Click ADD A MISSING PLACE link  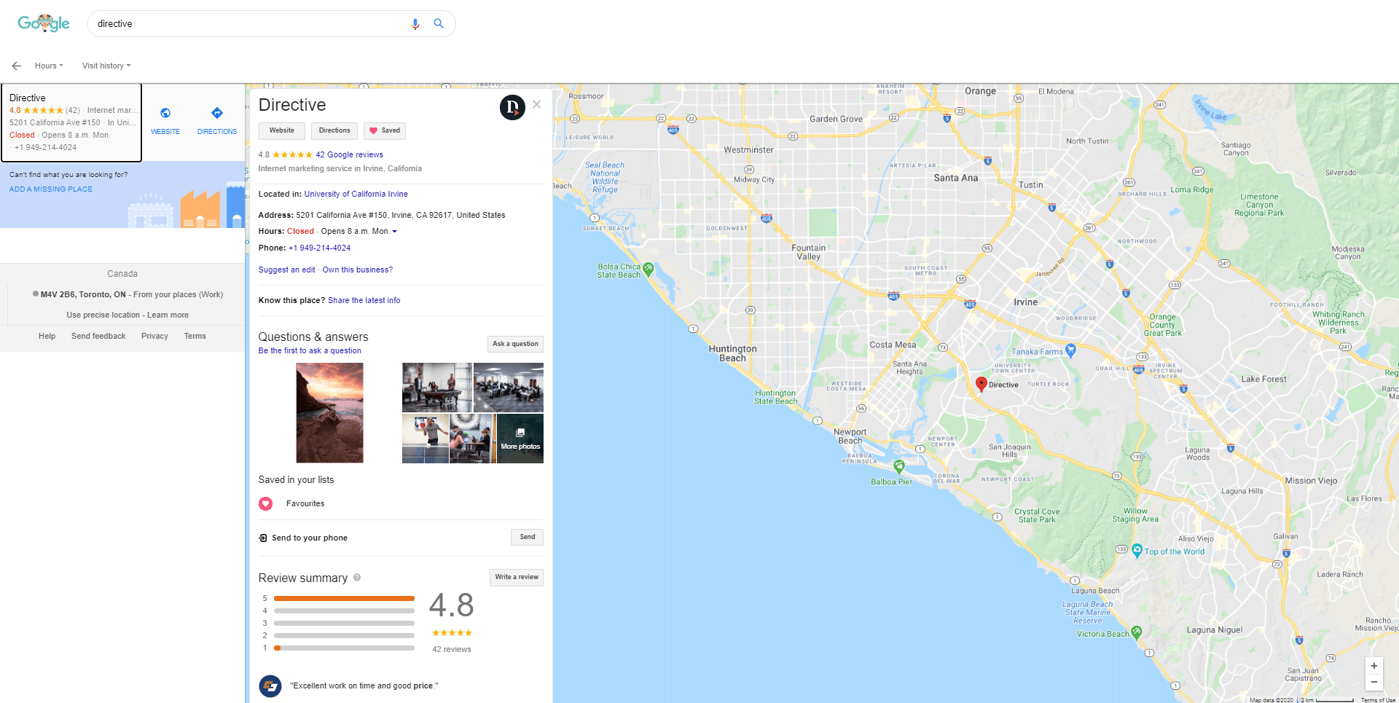click(x=51, y=189)
